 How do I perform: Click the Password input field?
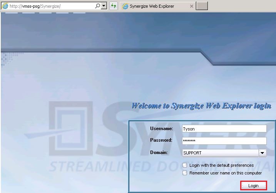(x=224, y=141)
